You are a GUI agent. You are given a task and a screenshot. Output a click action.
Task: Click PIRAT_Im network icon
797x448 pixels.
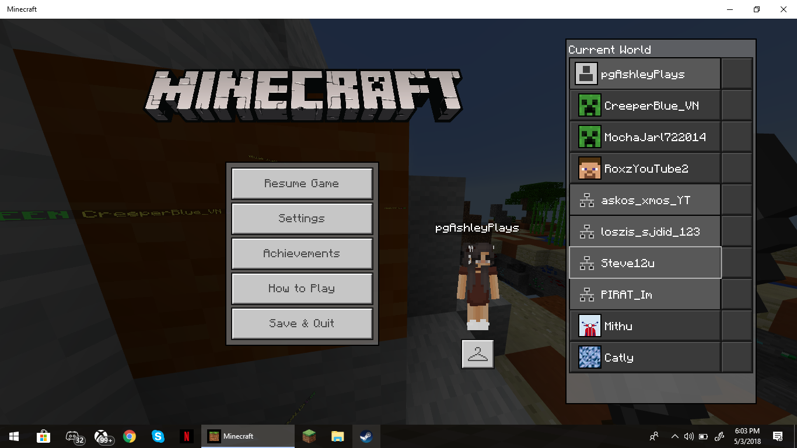[x=586, y=295]
